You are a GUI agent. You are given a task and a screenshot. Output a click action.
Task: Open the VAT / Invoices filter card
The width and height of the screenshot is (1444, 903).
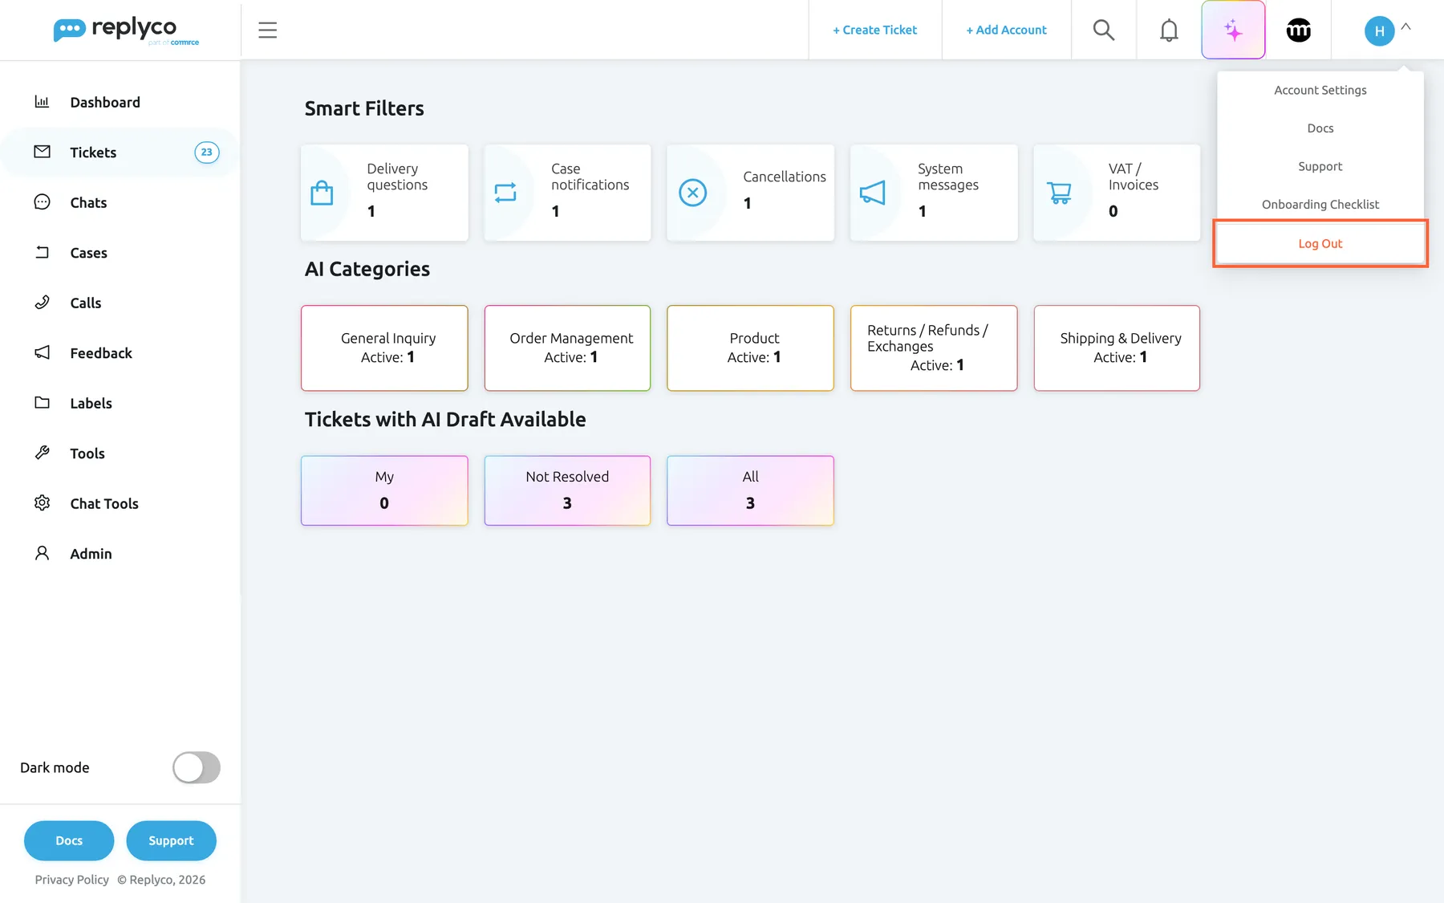(1117, 193)
